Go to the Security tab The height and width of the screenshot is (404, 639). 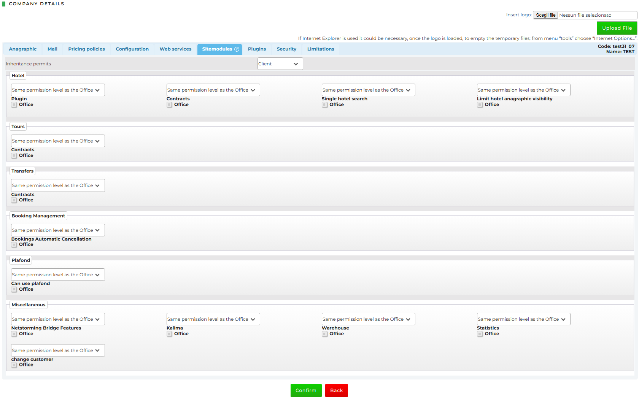point(286,49)
